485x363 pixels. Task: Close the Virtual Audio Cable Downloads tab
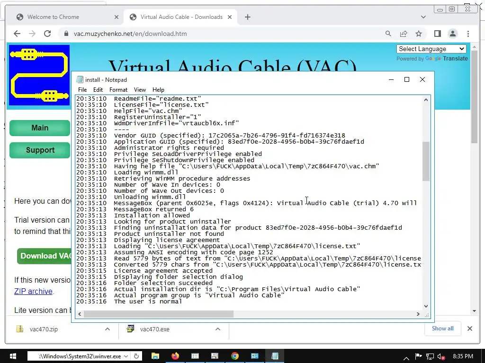(x=230, y=17)
